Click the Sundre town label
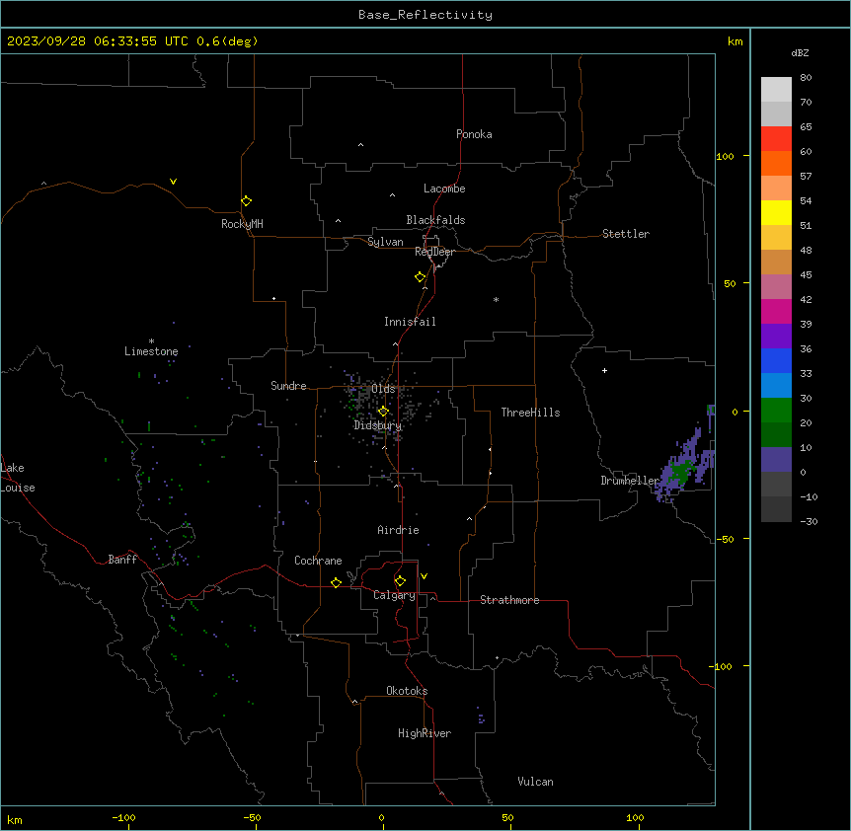This screenshot has height=831, width=851. [288, 386]
